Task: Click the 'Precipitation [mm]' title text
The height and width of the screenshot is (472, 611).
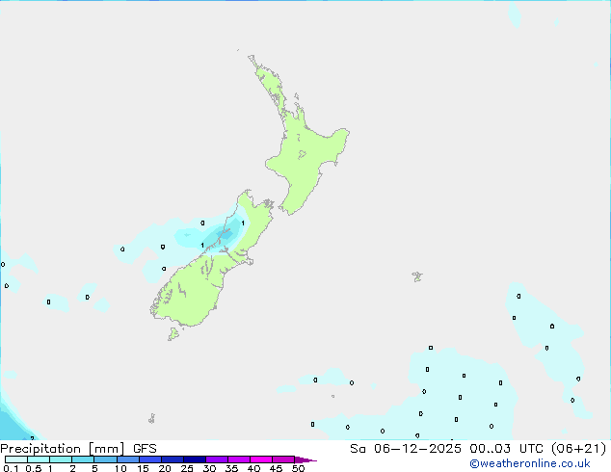Action: 63,449
